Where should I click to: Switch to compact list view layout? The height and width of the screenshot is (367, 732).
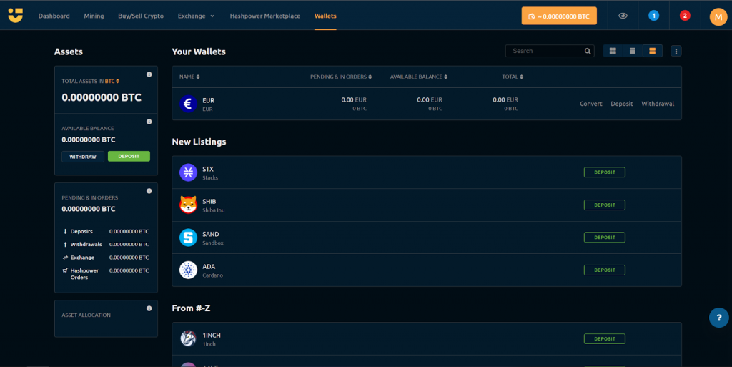633,51
